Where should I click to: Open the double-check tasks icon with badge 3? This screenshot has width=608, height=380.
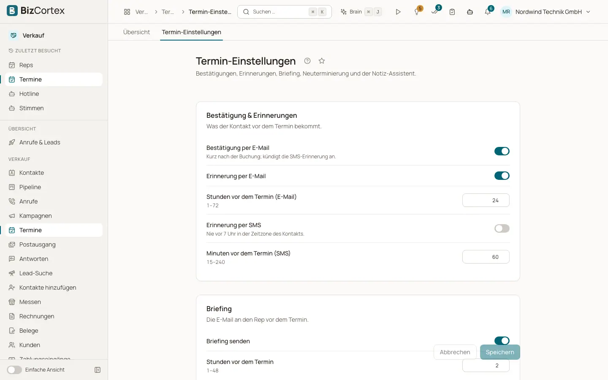(435, 12)
